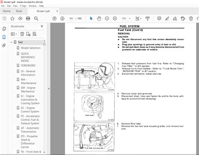This screenshot has height=155, width=199.
Task: Click the scrolling mode read icon
Action: click(x=147, y=18)
